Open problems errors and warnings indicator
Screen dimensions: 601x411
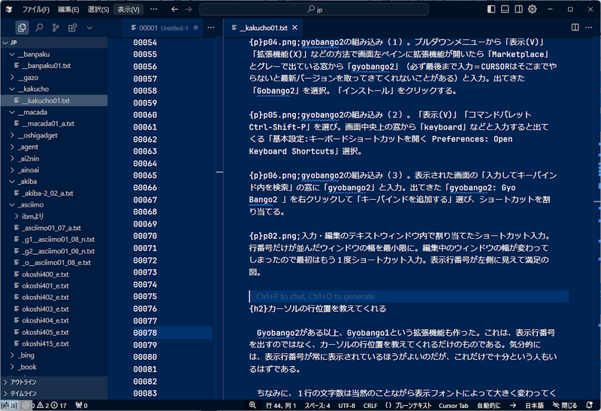coord(46,405)
